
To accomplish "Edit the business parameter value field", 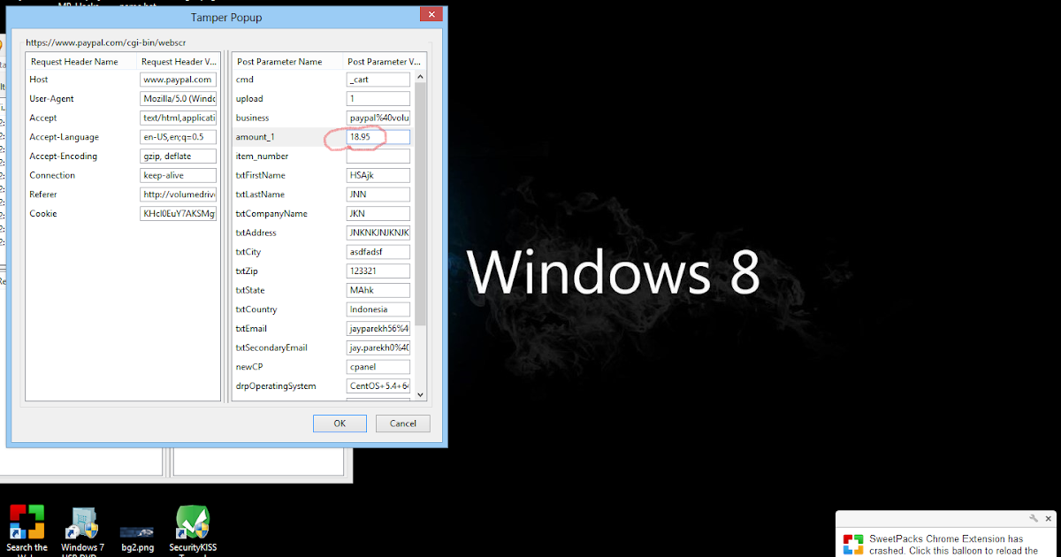I will [378, 118].
